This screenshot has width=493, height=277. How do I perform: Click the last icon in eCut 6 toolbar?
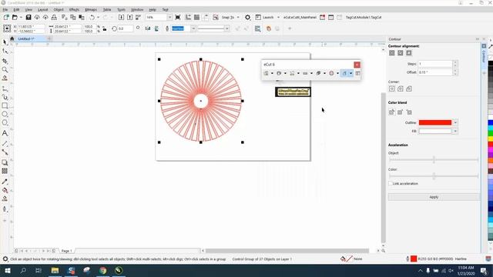coord(357,73)
